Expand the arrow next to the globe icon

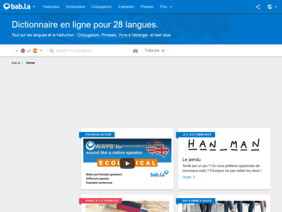(276, 7)
